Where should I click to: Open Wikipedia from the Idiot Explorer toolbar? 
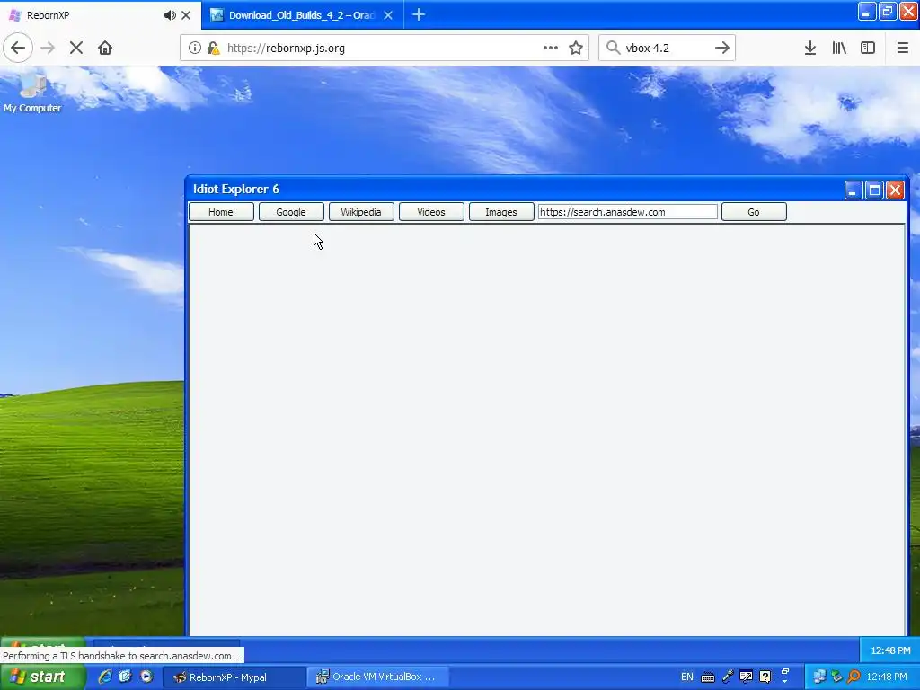(x=361, y=212)
